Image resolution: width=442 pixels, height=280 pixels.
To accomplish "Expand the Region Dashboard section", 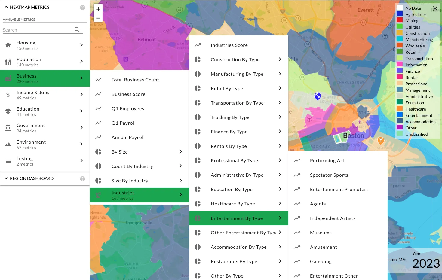I will click(6, 178).
